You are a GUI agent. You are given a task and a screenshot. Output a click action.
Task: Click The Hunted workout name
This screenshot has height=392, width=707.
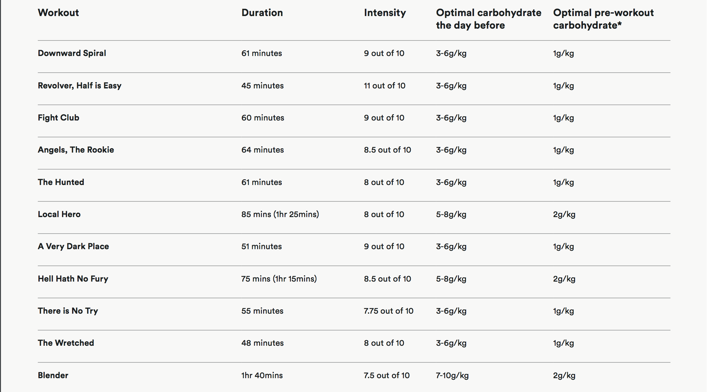click(x=61, y=182)
